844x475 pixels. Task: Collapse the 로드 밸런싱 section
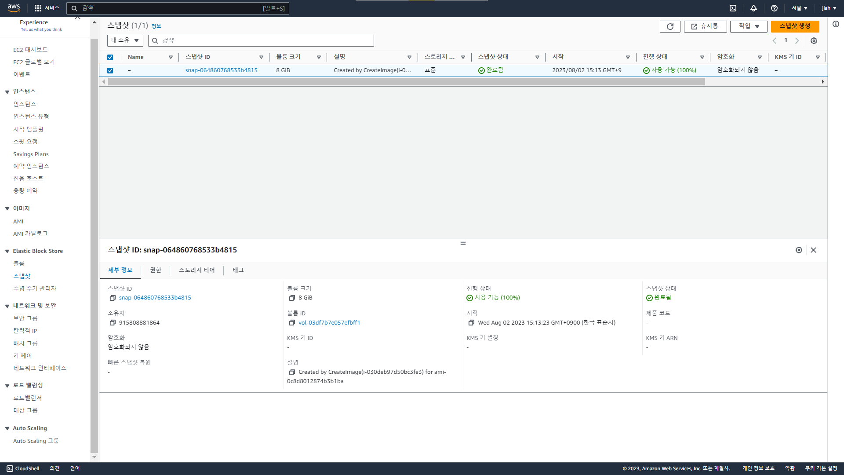pos(7,386)
